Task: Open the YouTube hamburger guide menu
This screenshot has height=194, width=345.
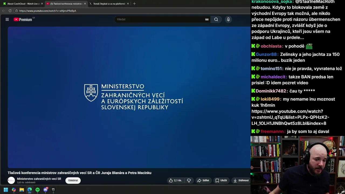Action: pyautogui.click(x=7, y=19)
